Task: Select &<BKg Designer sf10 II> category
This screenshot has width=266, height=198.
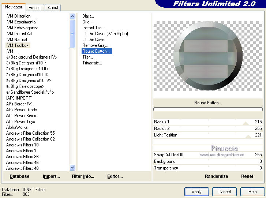Action: pyautogui.click(x=27, y=69)
